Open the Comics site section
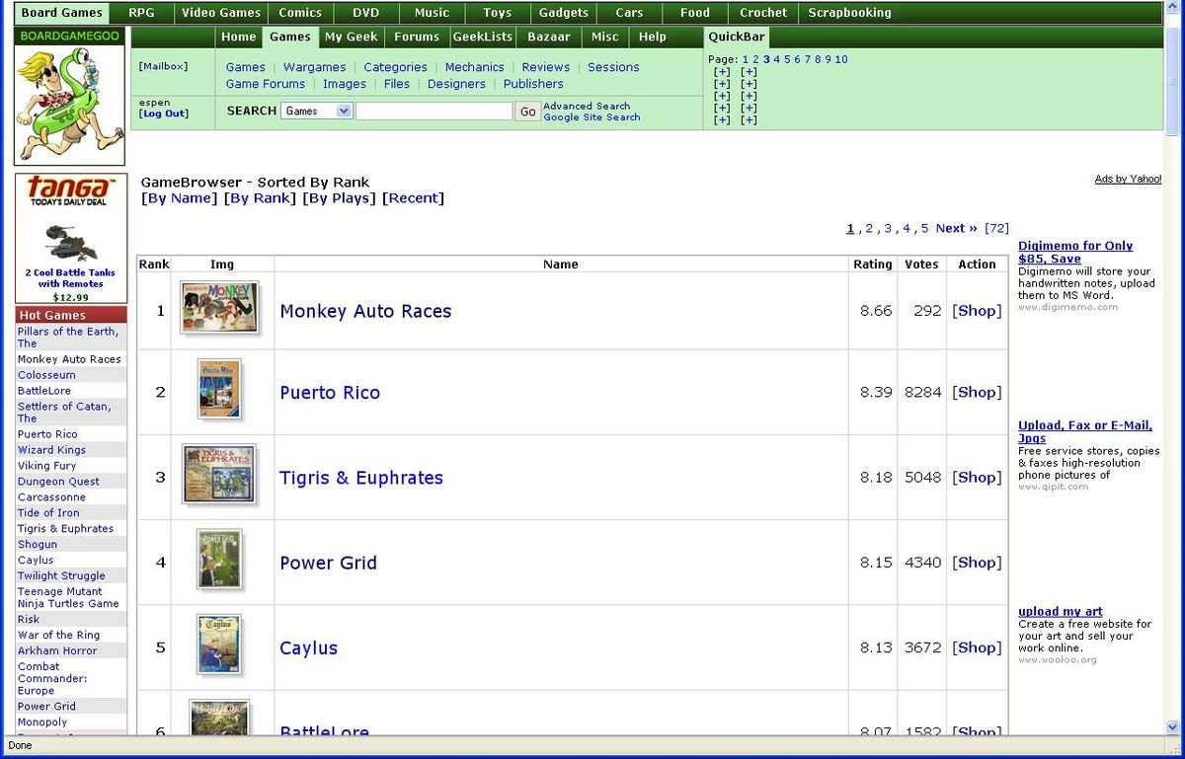The image size is (1185, 759). (x=300, y=13)
